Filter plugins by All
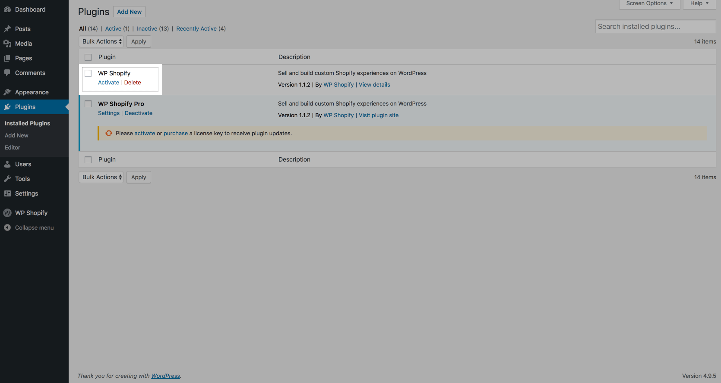The height and width of the screenshot is (383, 721). click(82, 28)
